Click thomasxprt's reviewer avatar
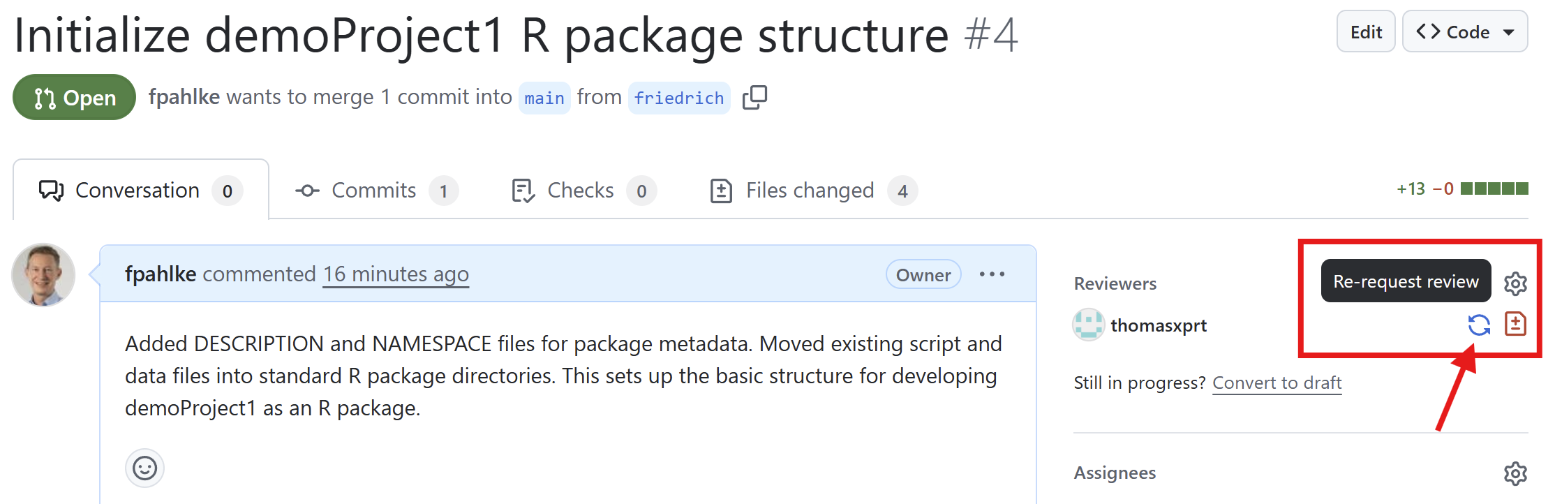The image size is (1555, 504). (x=1089, y=325)
